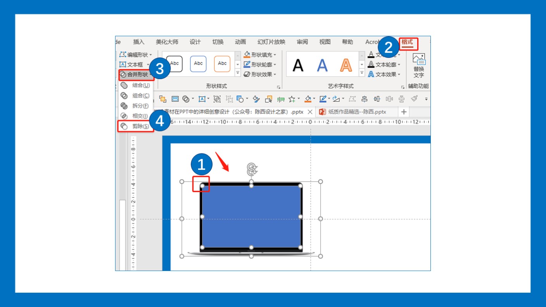Select the 格式 ribbon tab
The height and width of the screenshot is (307, 546).
407,42
